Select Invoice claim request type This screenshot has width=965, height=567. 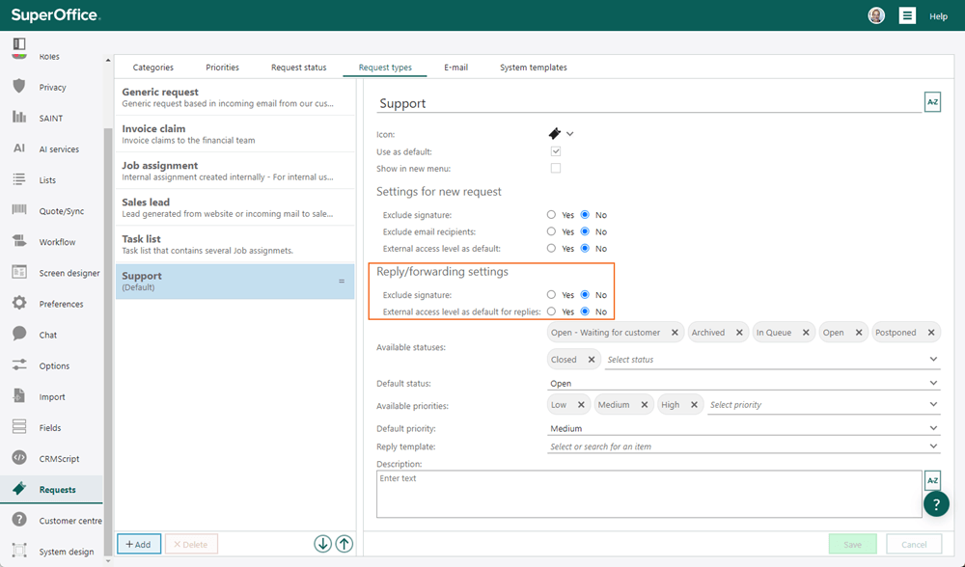(235, 133)
